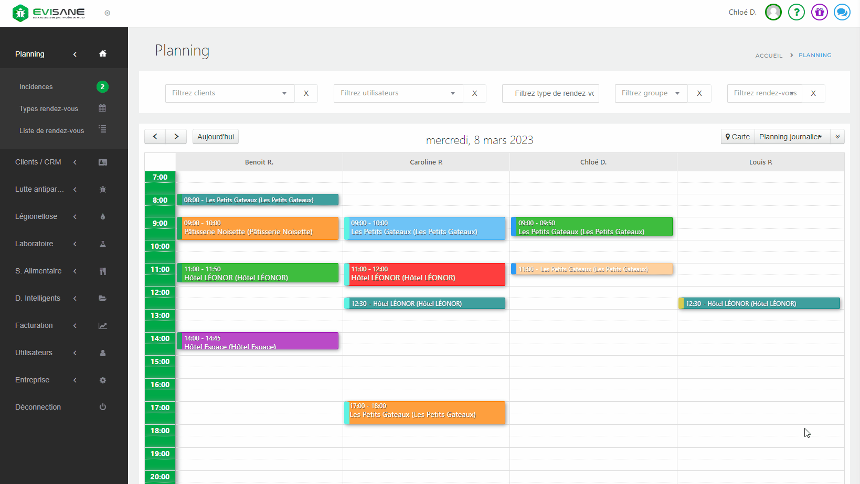Open the Carte map view button
This screenshot has width=860, height=484.
[x=738, y=137]
